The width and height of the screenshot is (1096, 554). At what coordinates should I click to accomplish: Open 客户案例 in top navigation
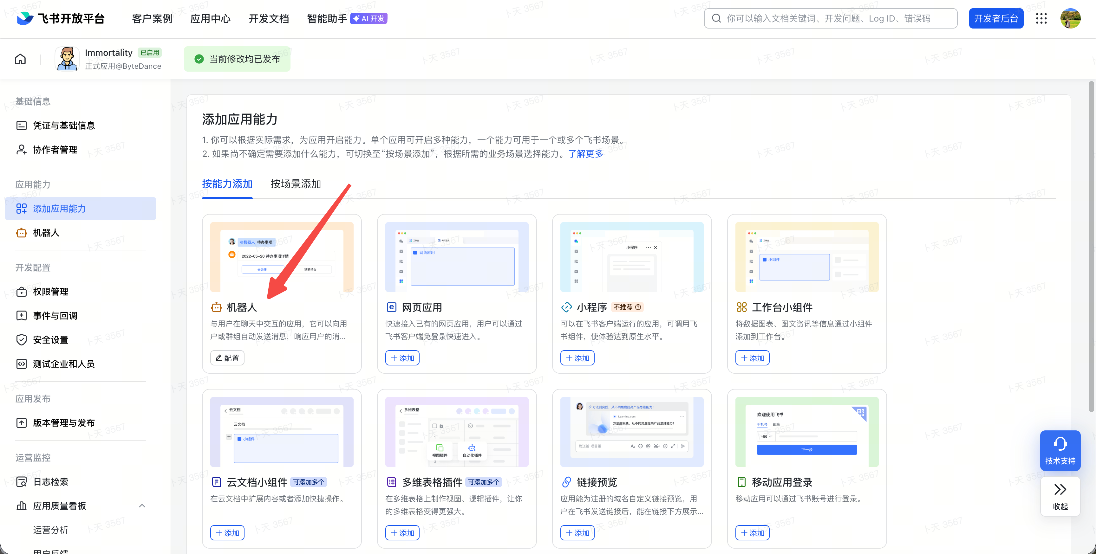coord(152,18)
